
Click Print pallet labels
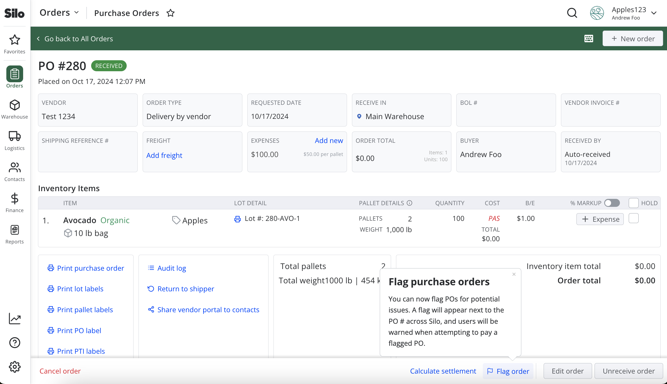[80, 310]
